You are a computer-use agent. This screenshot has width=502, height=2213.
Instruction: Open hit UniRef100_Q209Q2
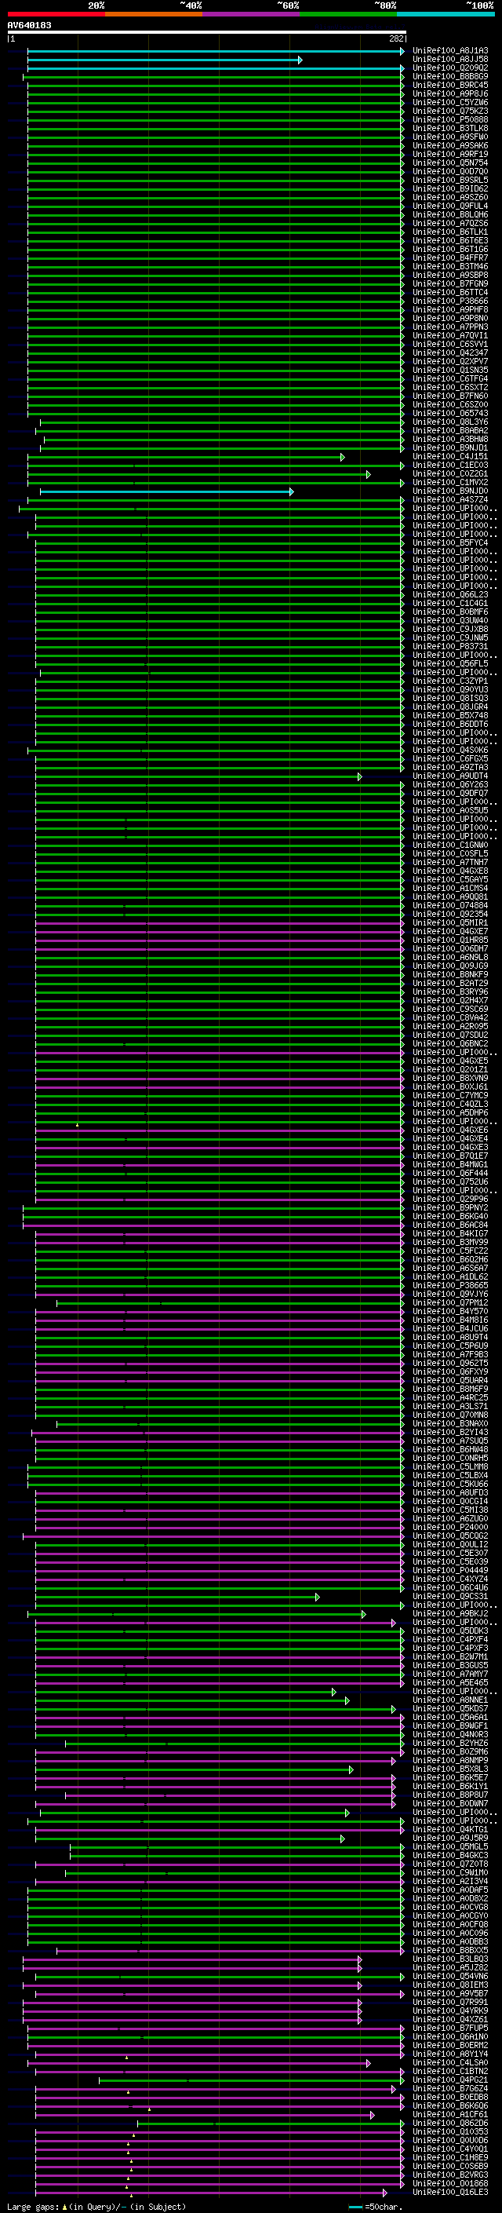450,68
